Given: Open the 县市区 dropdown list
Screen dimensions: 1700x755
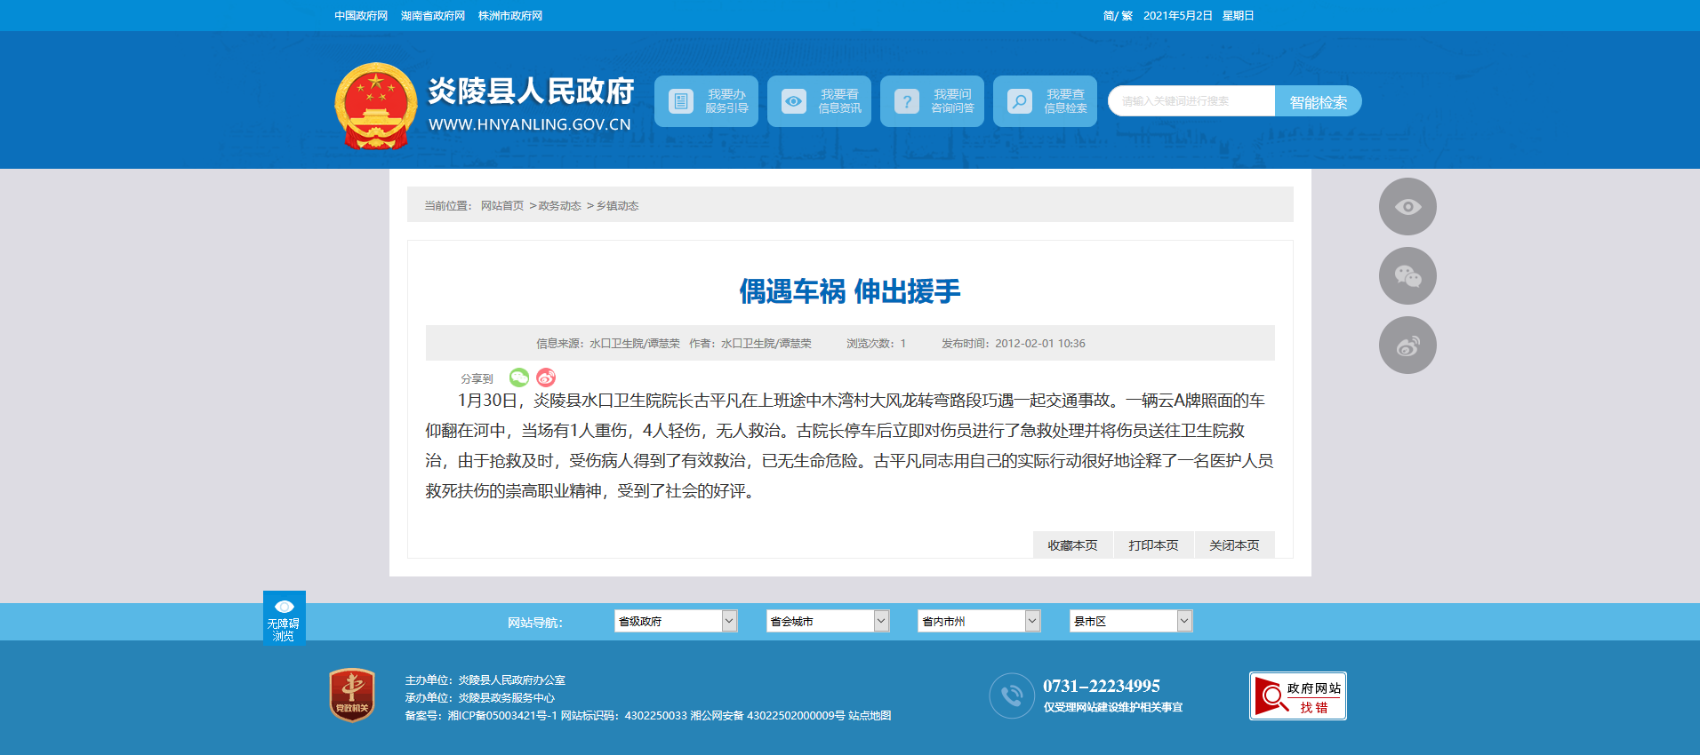Looking at the screenshot, I should 1130,621.
